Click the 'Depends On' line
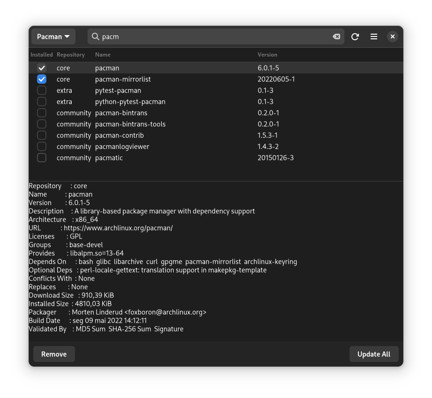The image size is (432, 398). coord(163,261)
